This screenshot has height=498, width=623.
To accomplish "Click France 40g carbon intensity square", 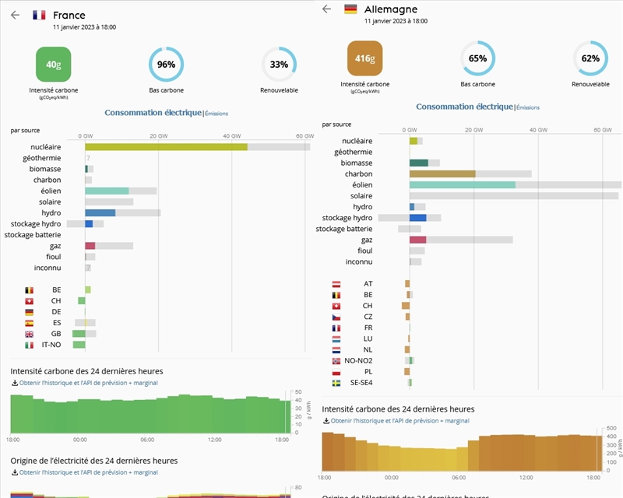I will point(53,65).
